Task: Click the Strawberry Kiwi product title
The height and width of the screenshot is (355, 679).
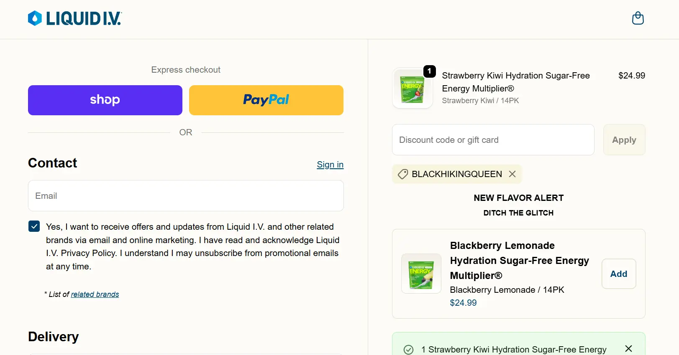Action: [515, 82]
